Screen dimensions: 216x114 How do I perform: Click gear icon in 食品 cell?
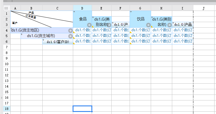coord(89,25)
